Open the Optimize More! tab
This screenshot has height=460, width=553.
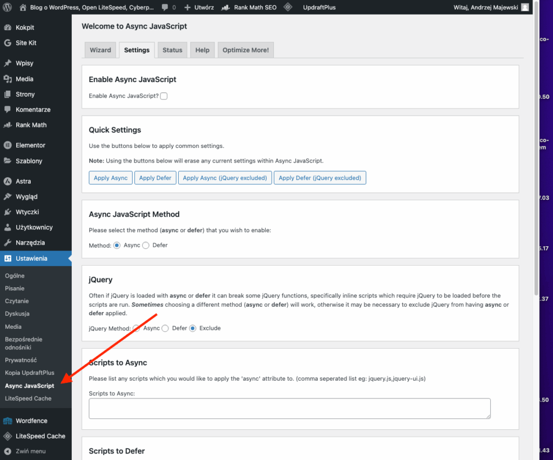click(246, 50)
